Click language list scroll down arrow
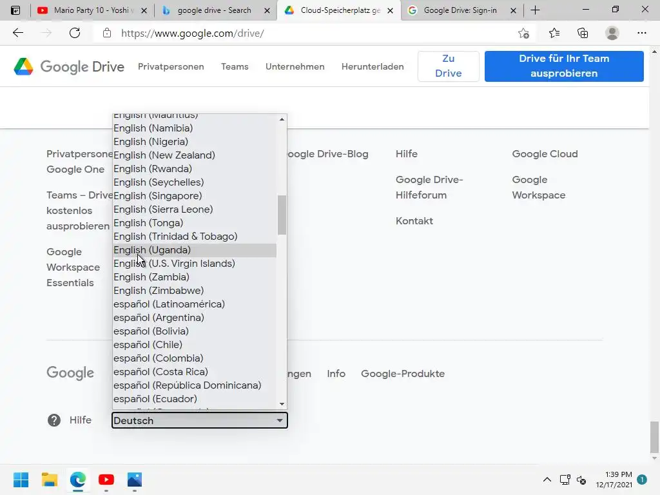The width and height of the screenshot is (660, 495). 282,404
